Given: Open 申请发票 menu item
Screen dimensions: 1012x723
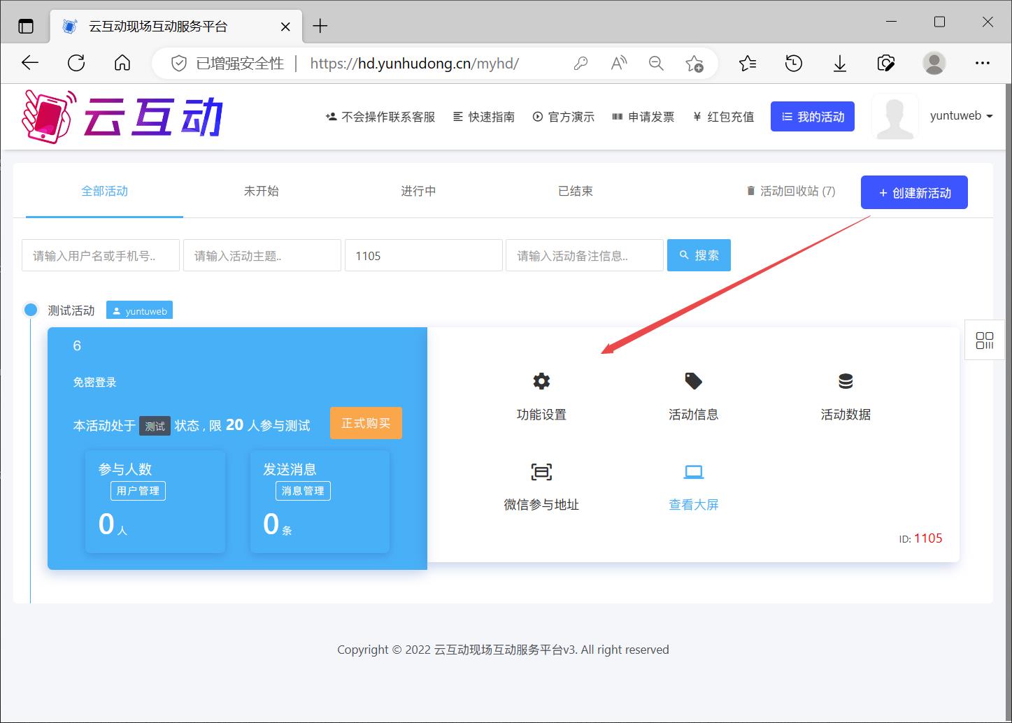Looking at the screenshot, I should pos(643,117).
